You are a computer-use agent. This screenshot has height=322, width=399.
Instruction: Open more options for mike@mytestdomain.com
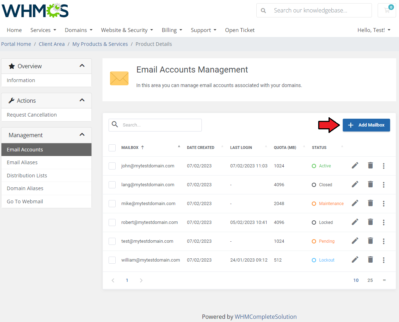[x=384, y=204]
